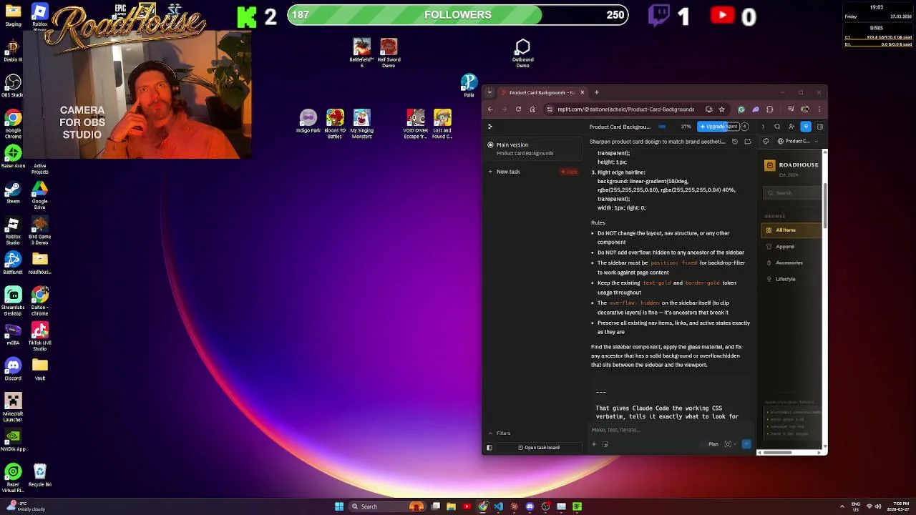Screen dimensions: 916x515
Task: Open Steam desktop shortcut
Action: click(x=13, y=192)
